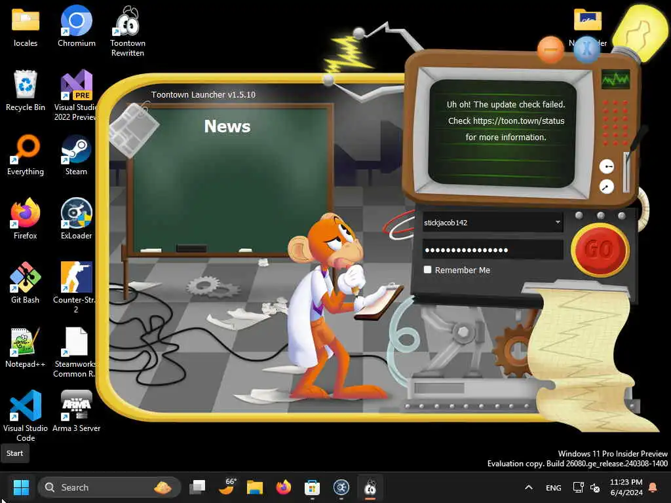The height and width of the screenshot is (503, 671).
Task: Select the Steam desktop icon
Action: tap(76, 155)
